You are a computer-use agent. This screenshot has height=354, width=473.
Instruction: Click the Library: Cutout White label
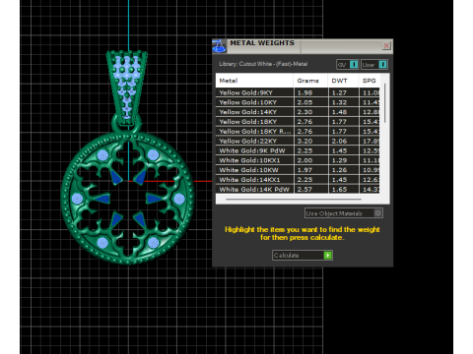263,64
